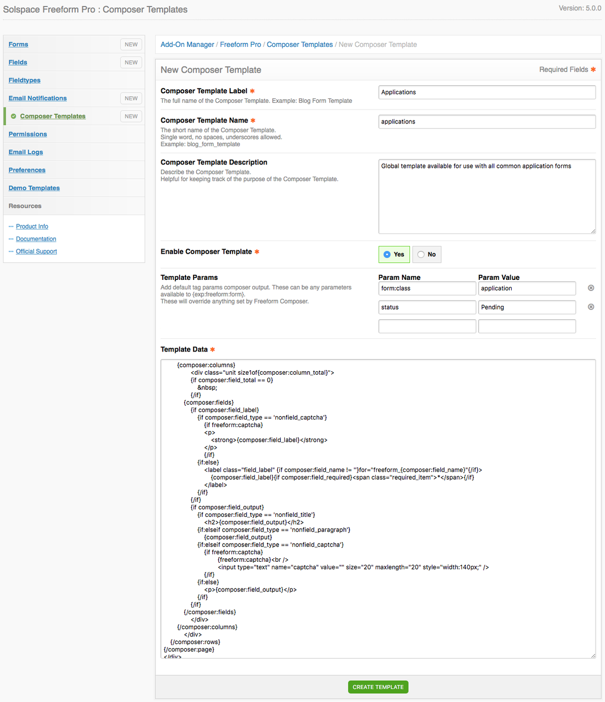Open Preferences in the sidebar
Screen dimensions: 605x702
coord(27,170)
